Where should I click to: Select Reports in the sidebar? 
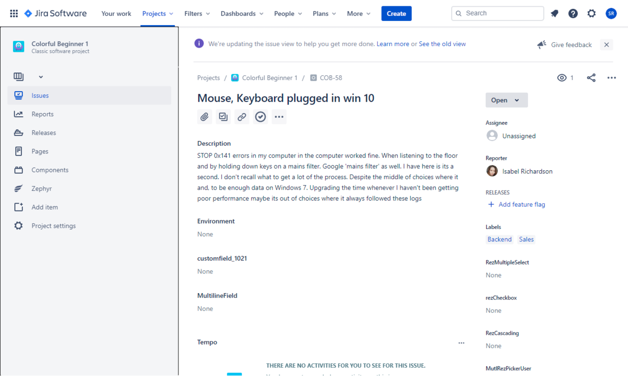[x=42, y=114]
